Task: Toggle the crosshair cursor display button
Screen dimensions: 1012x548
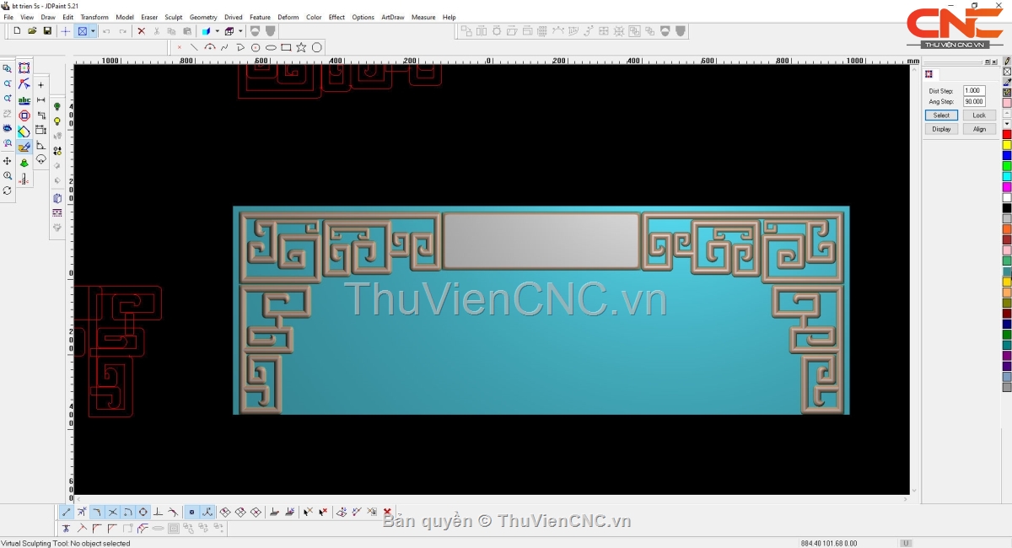Action: point(66,31)
